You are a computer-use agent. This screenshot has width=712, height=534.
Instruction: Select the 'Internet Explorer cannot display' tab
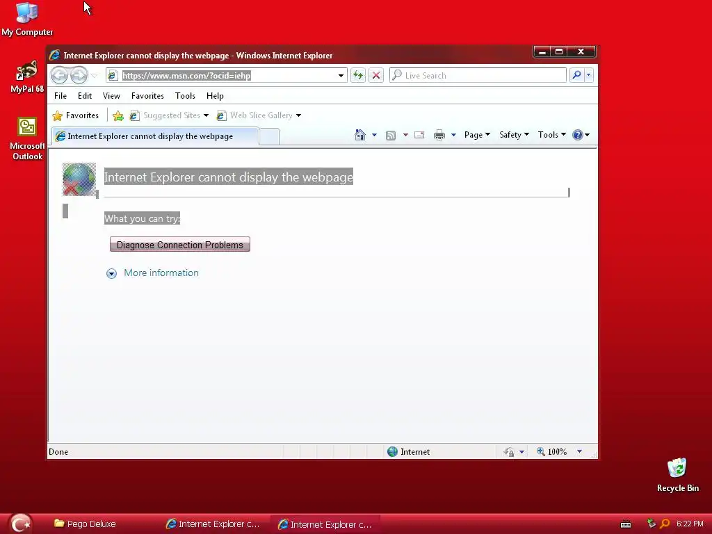click(x=155, y=136)
